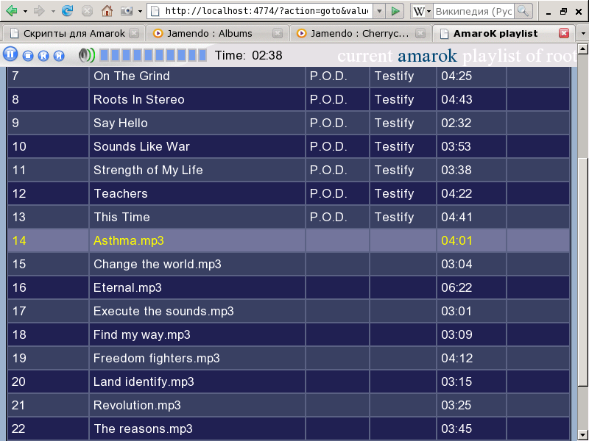The height and width of the screenshot is (441, 589).
Task: Click the camera screenshot toolbar icon
Action: click(127, 11)
